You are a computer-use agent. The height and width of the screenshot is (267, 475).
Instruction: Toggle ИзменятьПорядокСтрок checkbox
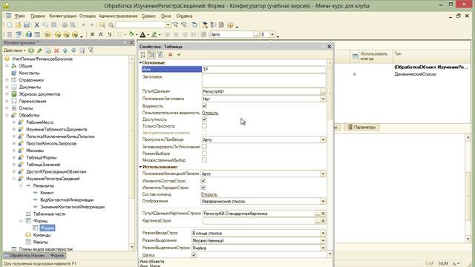(x=203, y=188)
